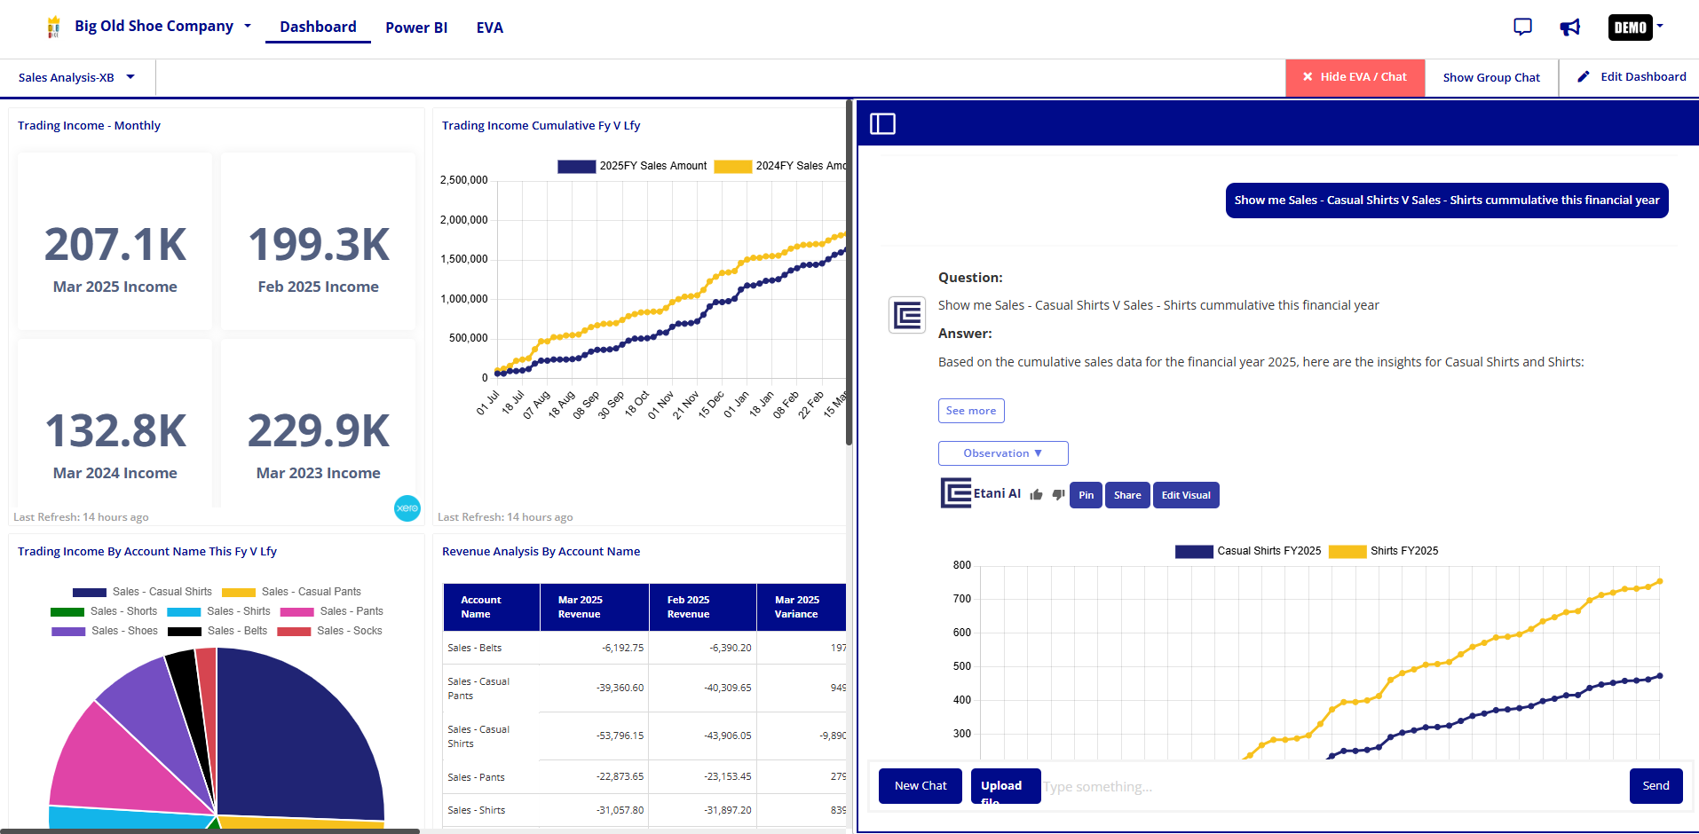Toggle 2024FY Sales Amount legend swatch
The image size is (1699, 834).
click(x=733, y=166)
